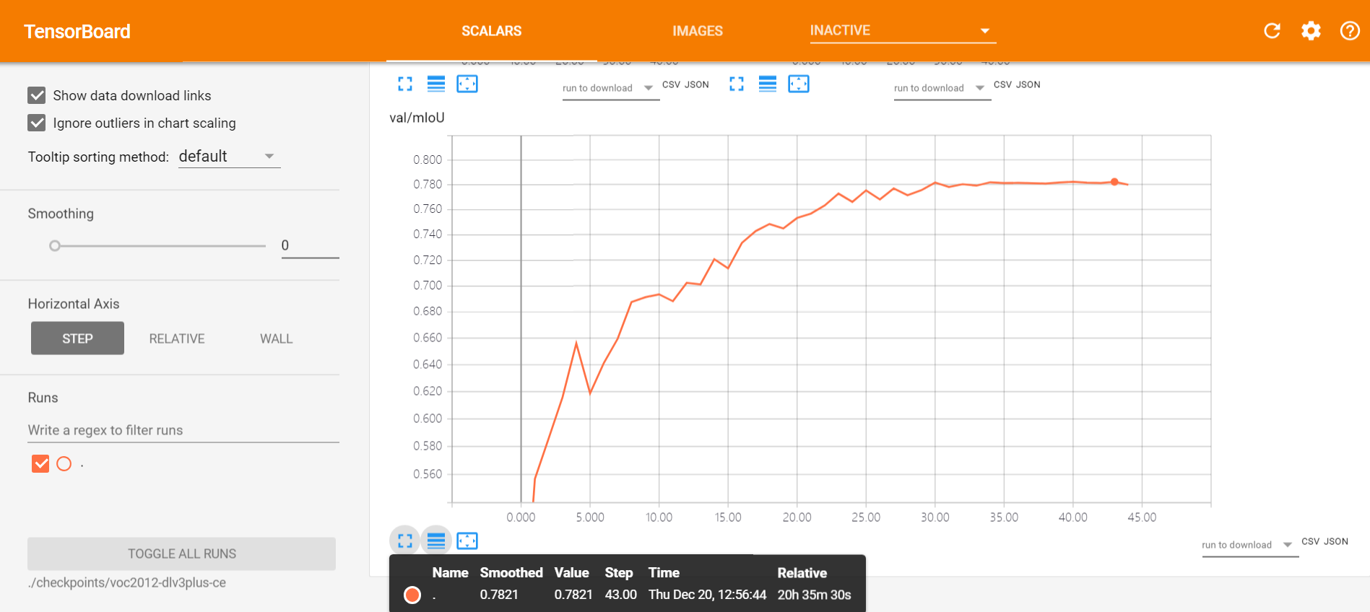1370x612 pixels.
Task: Download JSON for second top chart
Action: pos(1028,84)
